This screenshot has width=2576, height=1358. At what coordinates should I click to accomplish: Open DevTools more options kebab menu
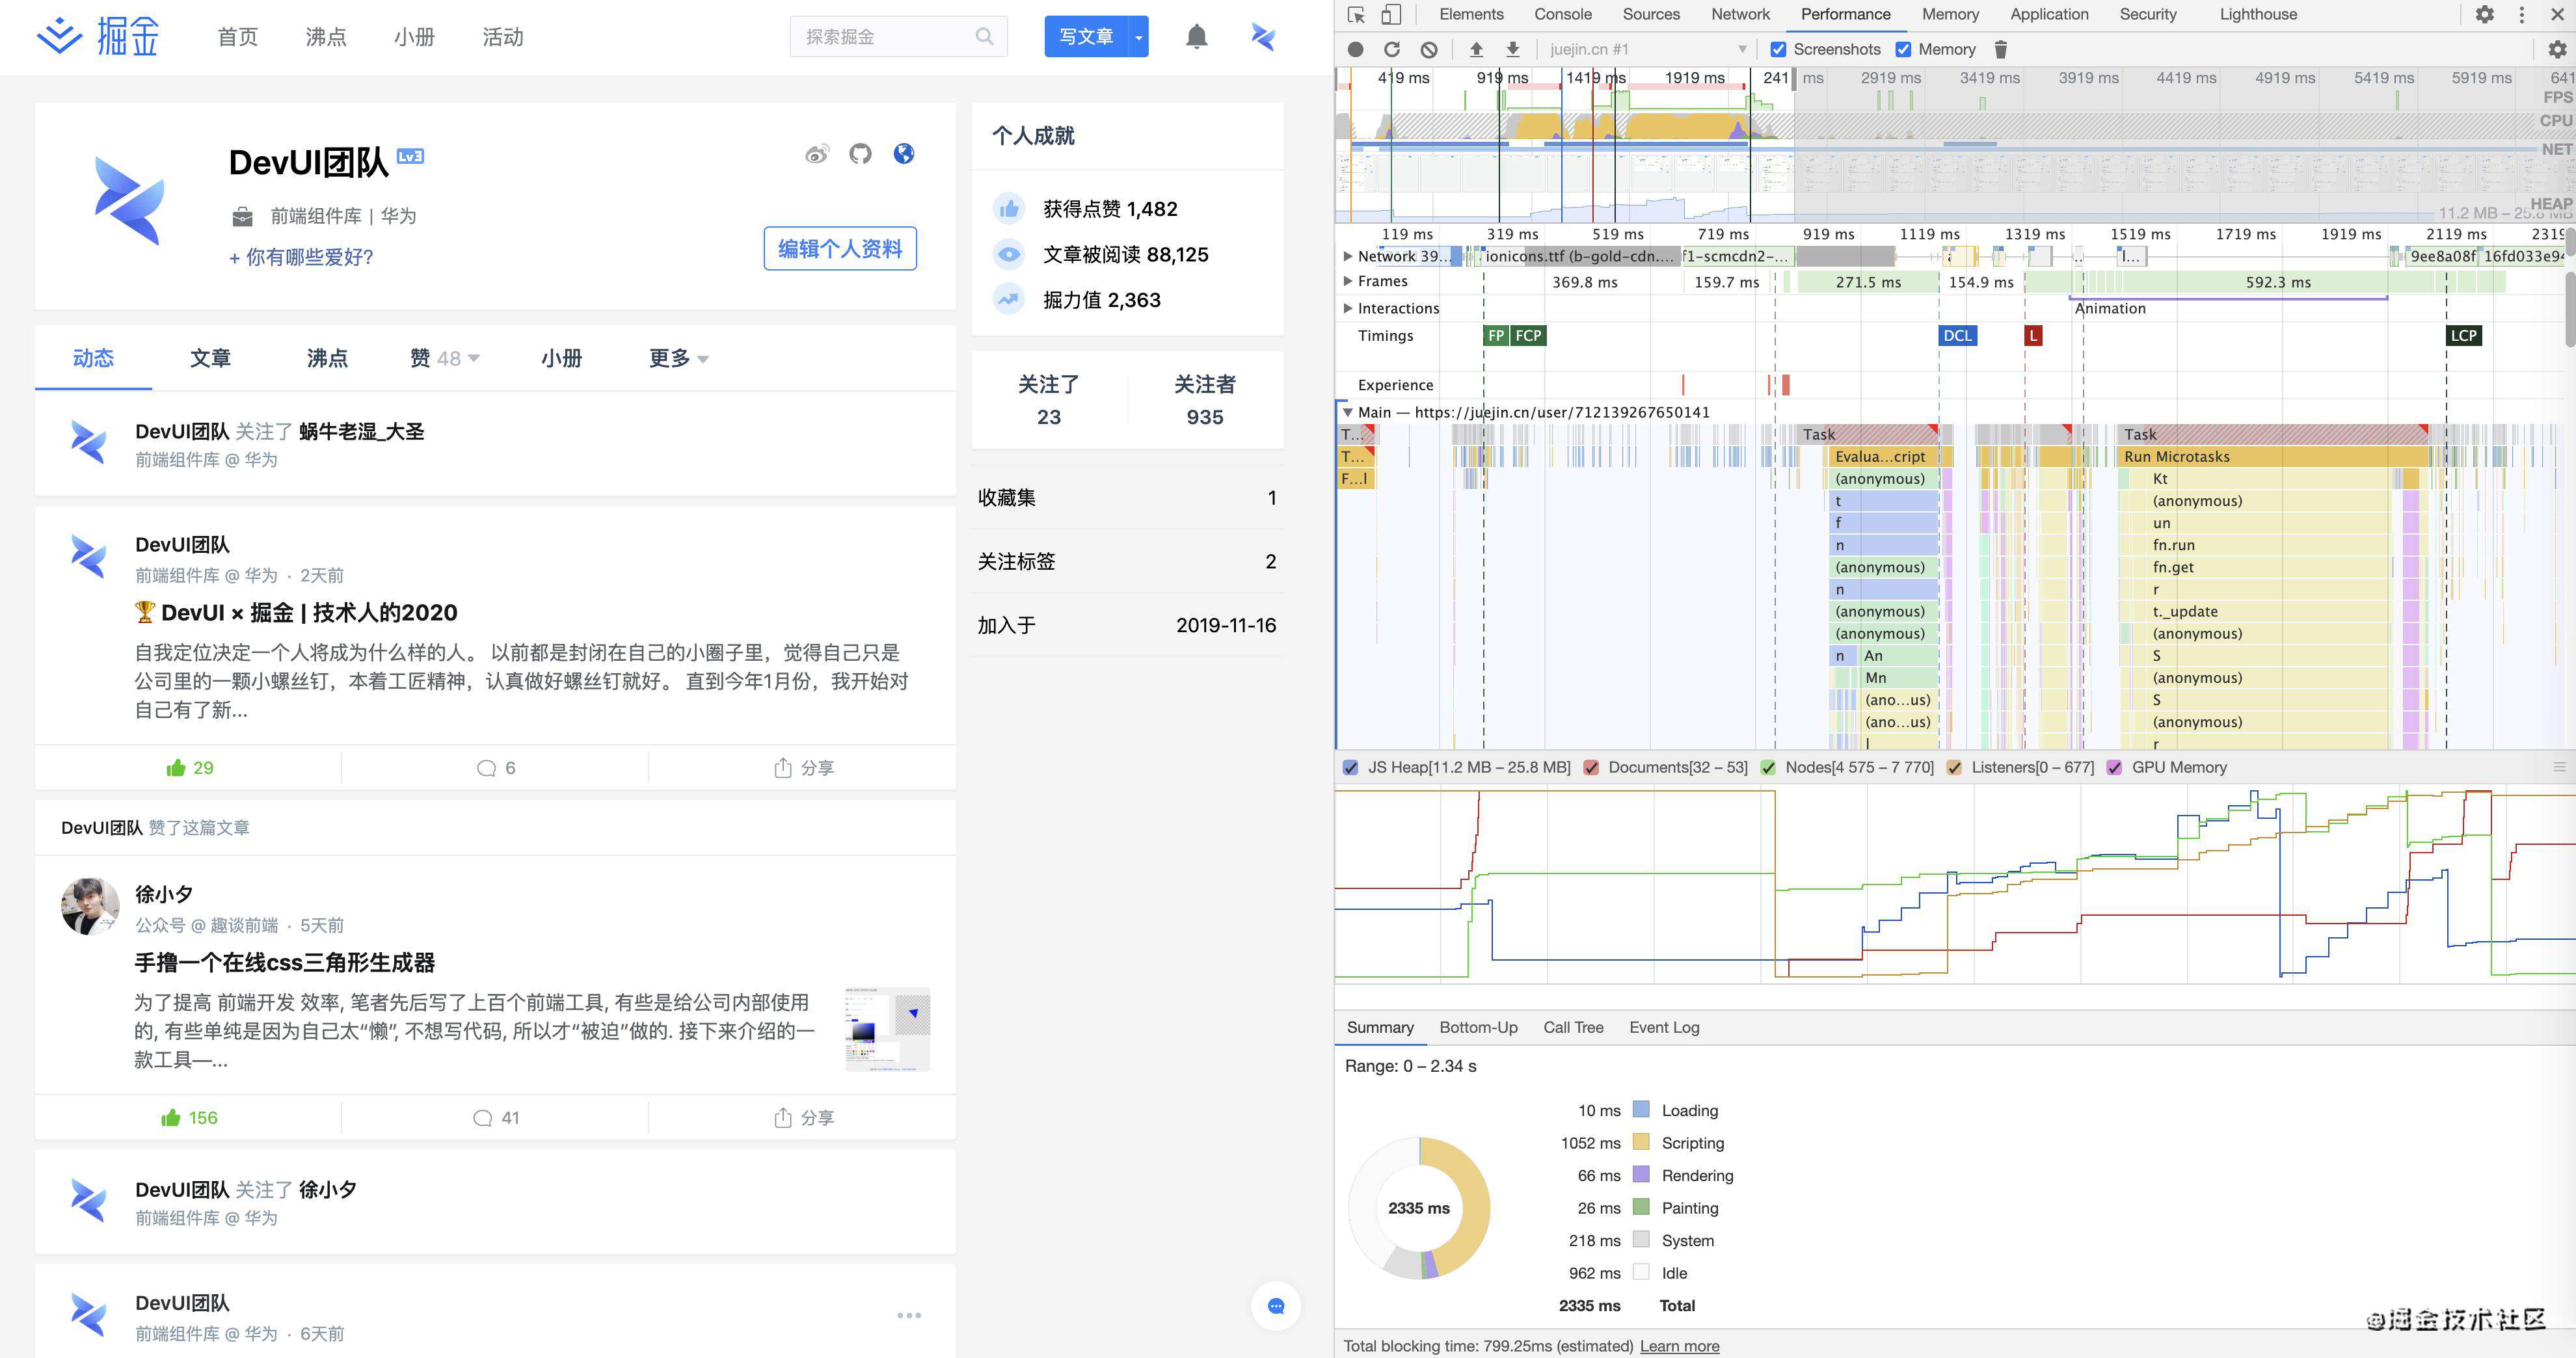pyautogui.click(x=2521, y=14)
